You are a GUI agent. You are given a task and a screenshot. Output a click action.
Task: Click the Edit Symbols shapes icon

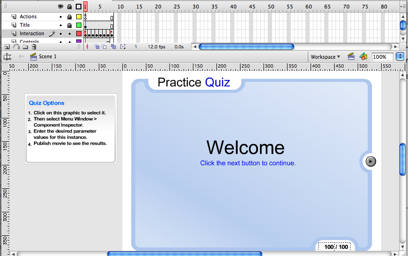tap(363, 56)
